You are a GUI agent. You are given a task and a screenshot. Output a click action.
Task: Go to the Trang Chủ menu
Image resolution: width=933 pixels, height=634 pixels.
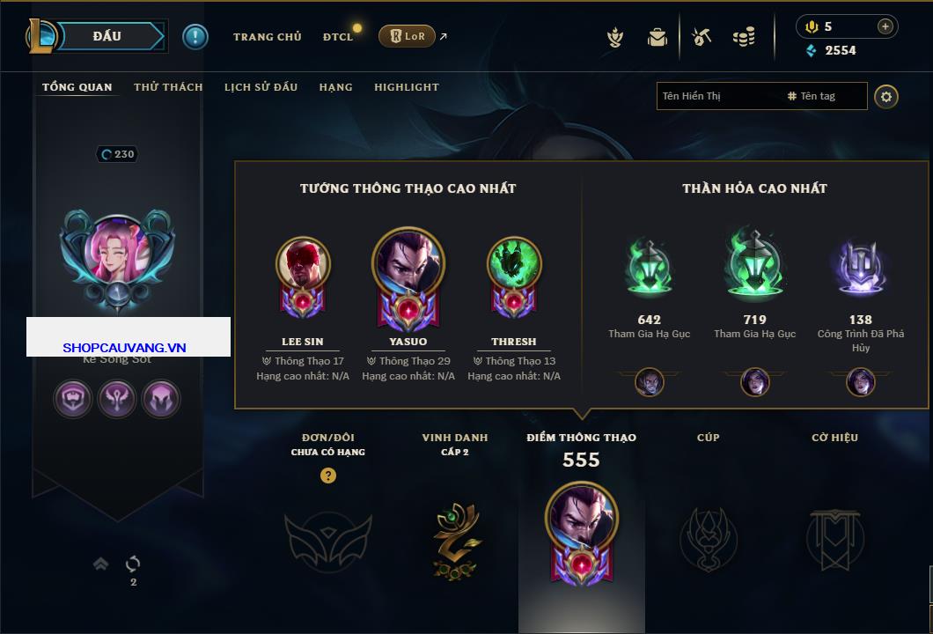pos(268,37)
